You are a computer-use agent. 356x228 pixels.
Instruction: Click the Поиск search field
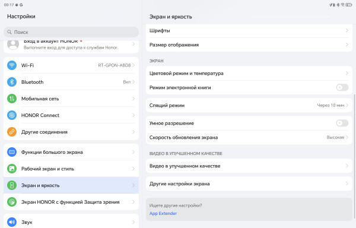(71, 32)
